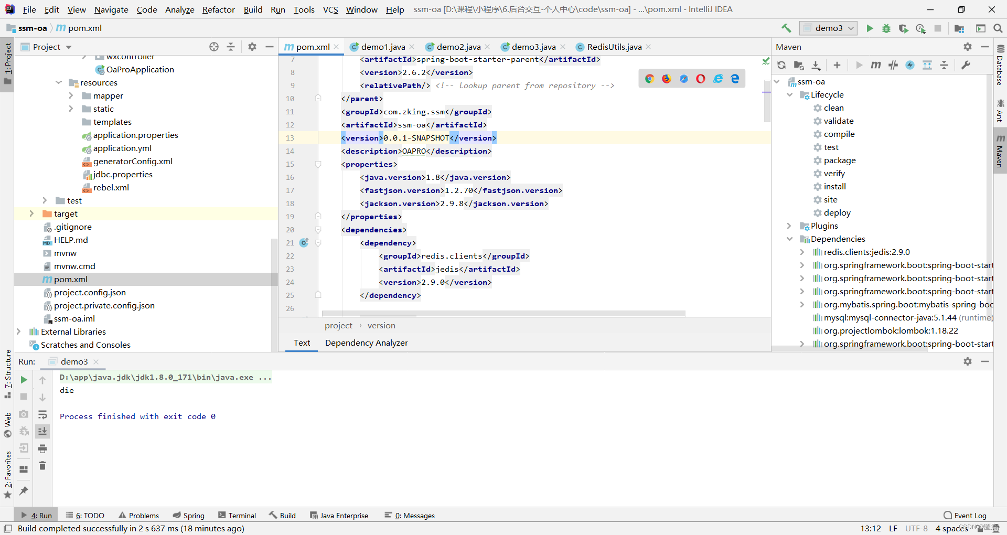
Task: Open Firefox browser preview icon in editor
Action: [667, 79]
